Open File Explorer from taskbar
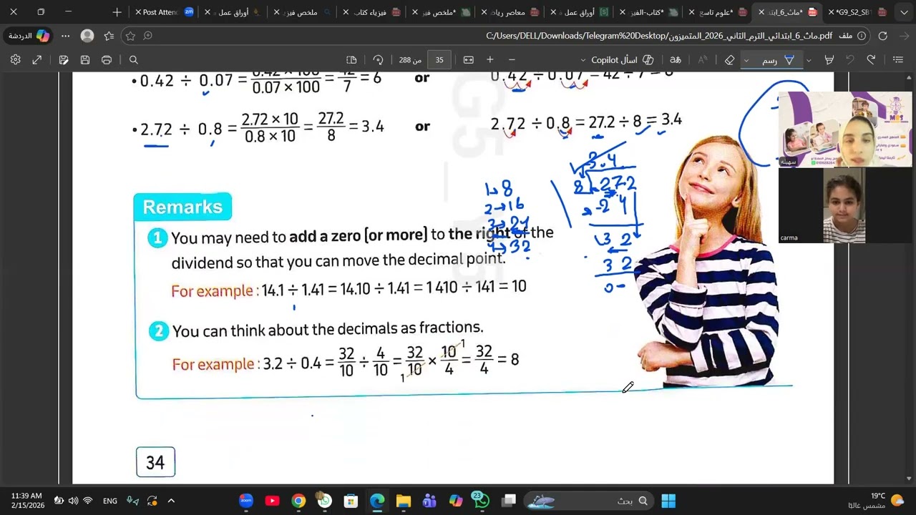Viewport: 916px width, 515px height. (x=403, y=501)
